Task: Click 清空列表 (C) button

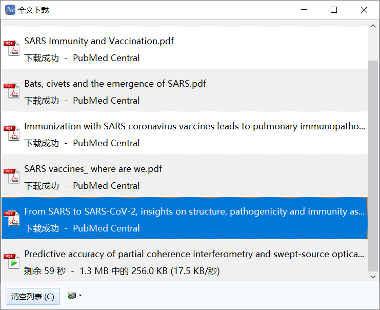Action: [33, 297]
